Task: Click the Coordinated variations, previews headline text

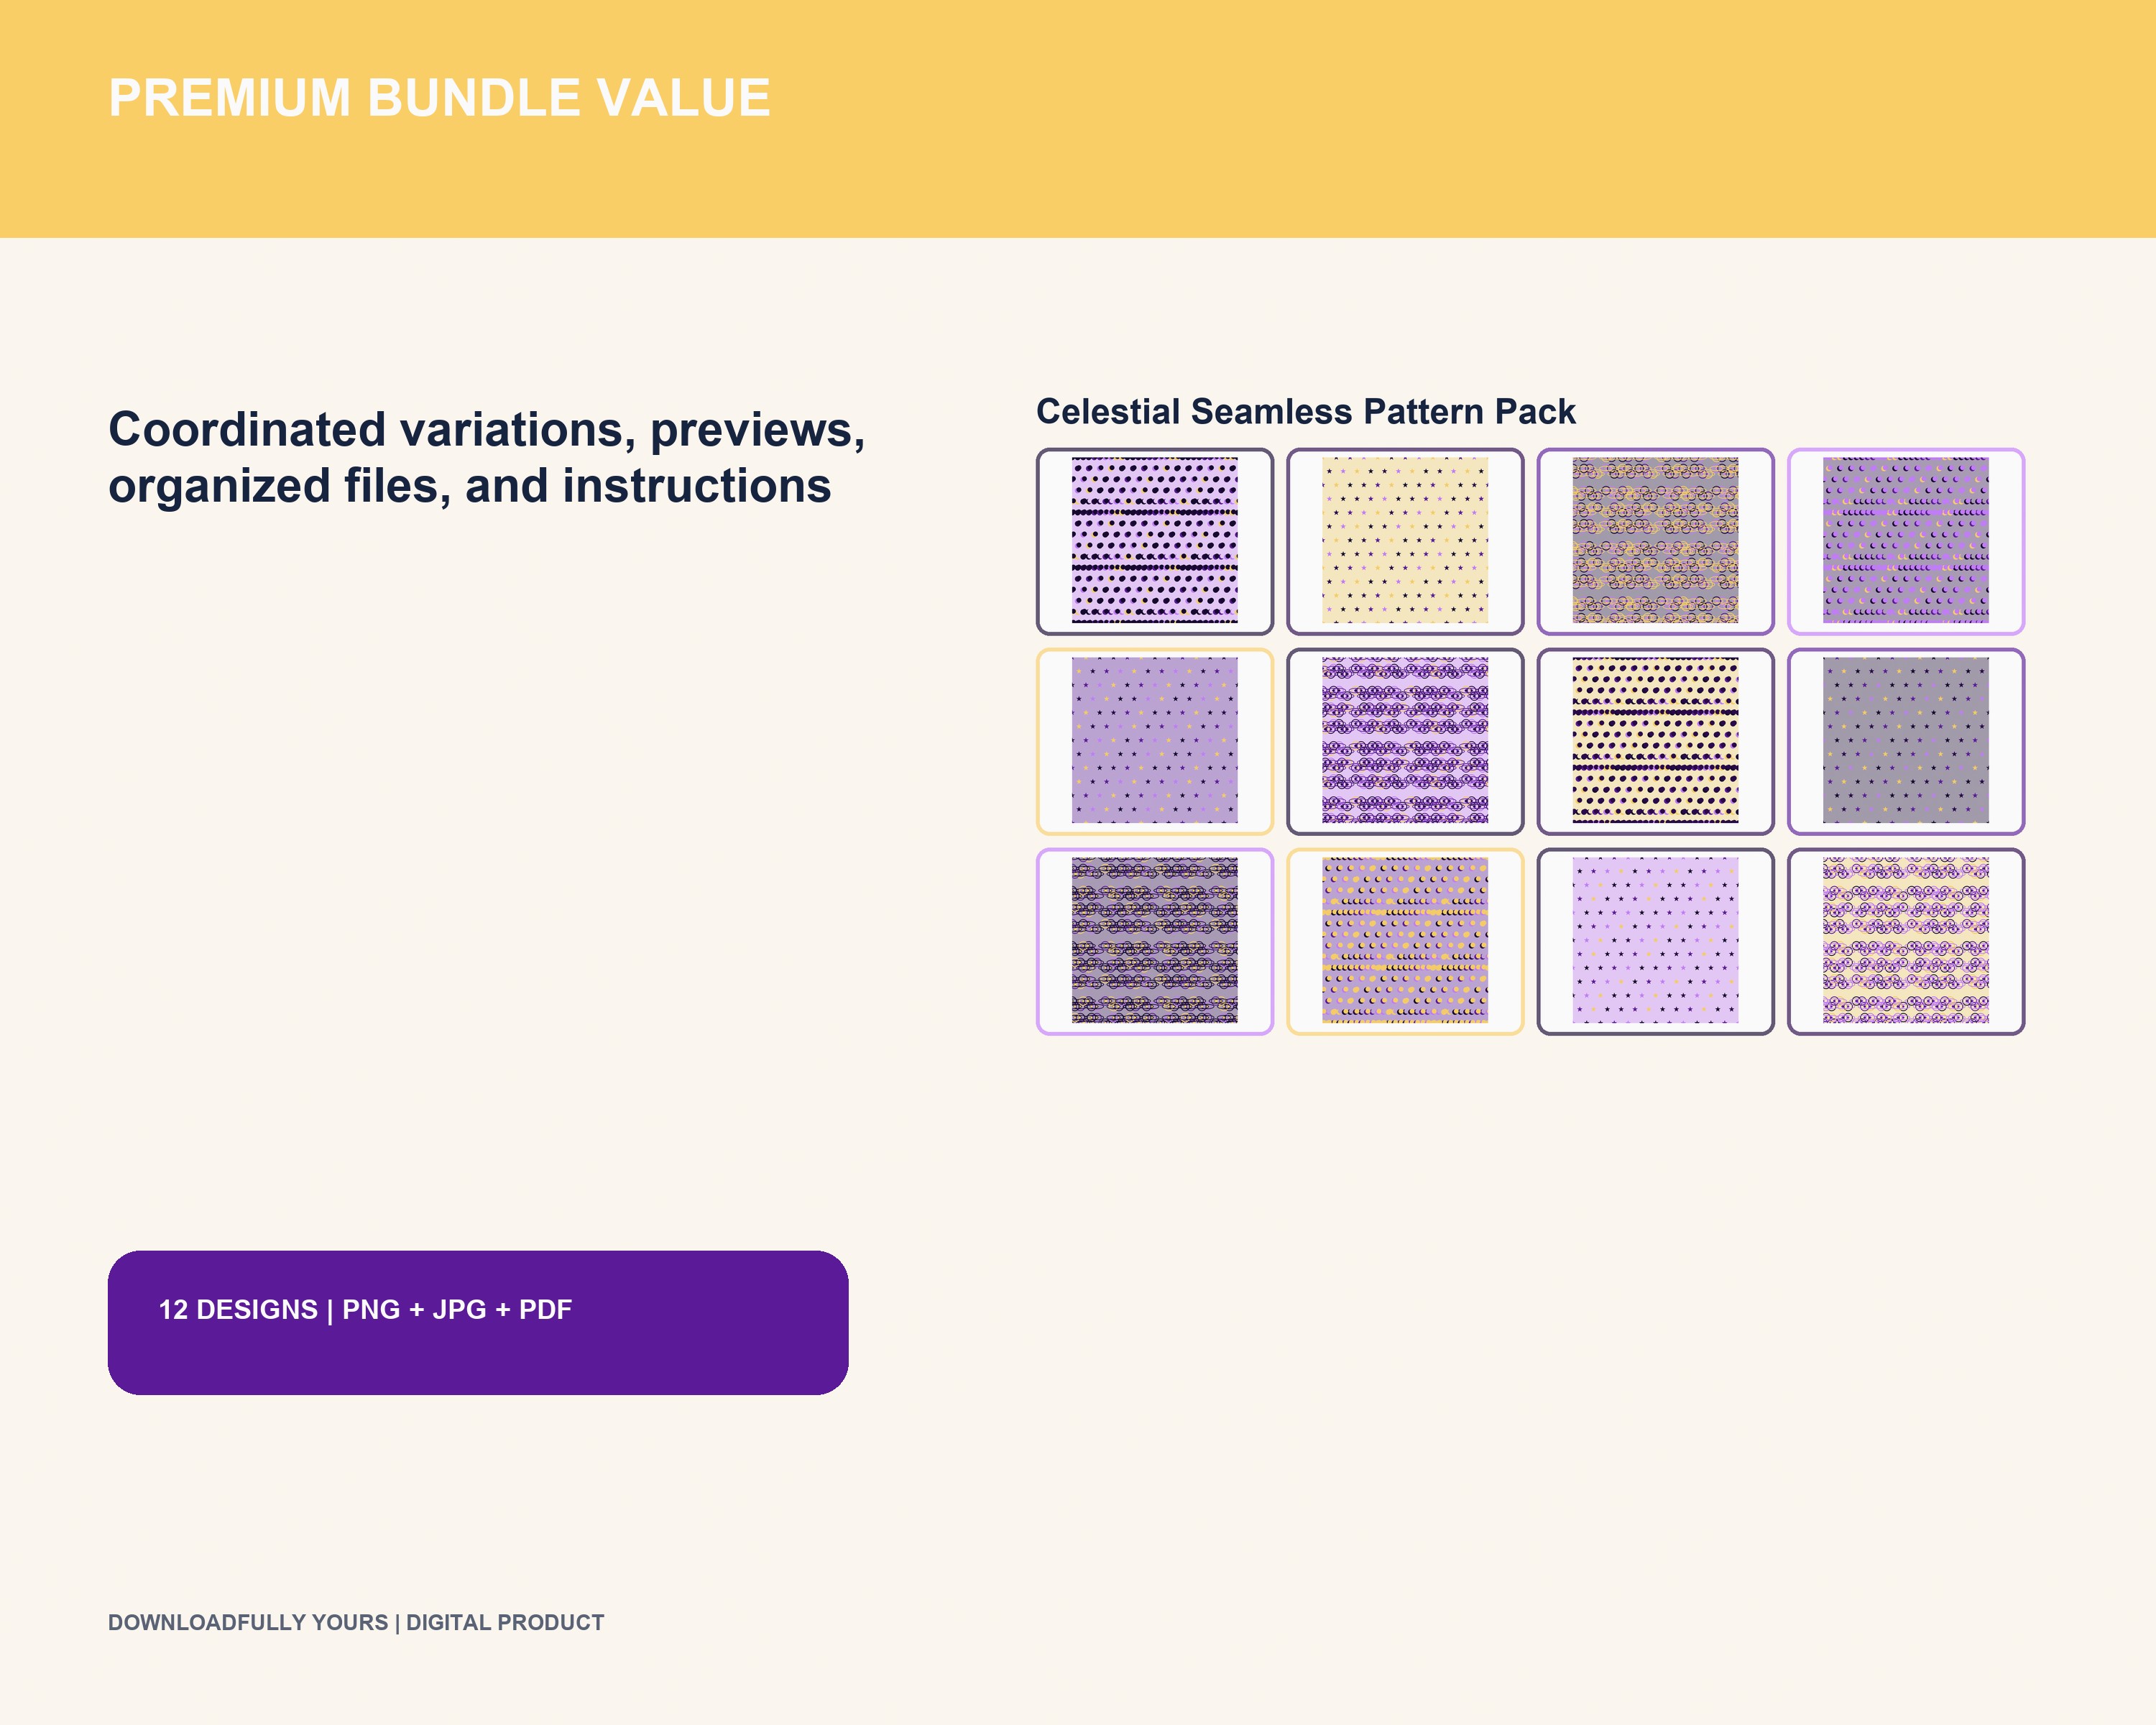Action: click(486, 430)
